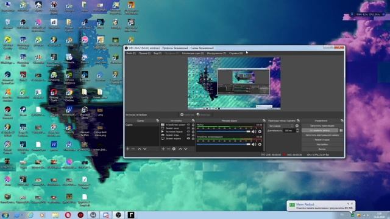The height and width of the screenshot is (219, 390).
Task: Open the desktop audio device settings gear
Action: coord(260,144)
